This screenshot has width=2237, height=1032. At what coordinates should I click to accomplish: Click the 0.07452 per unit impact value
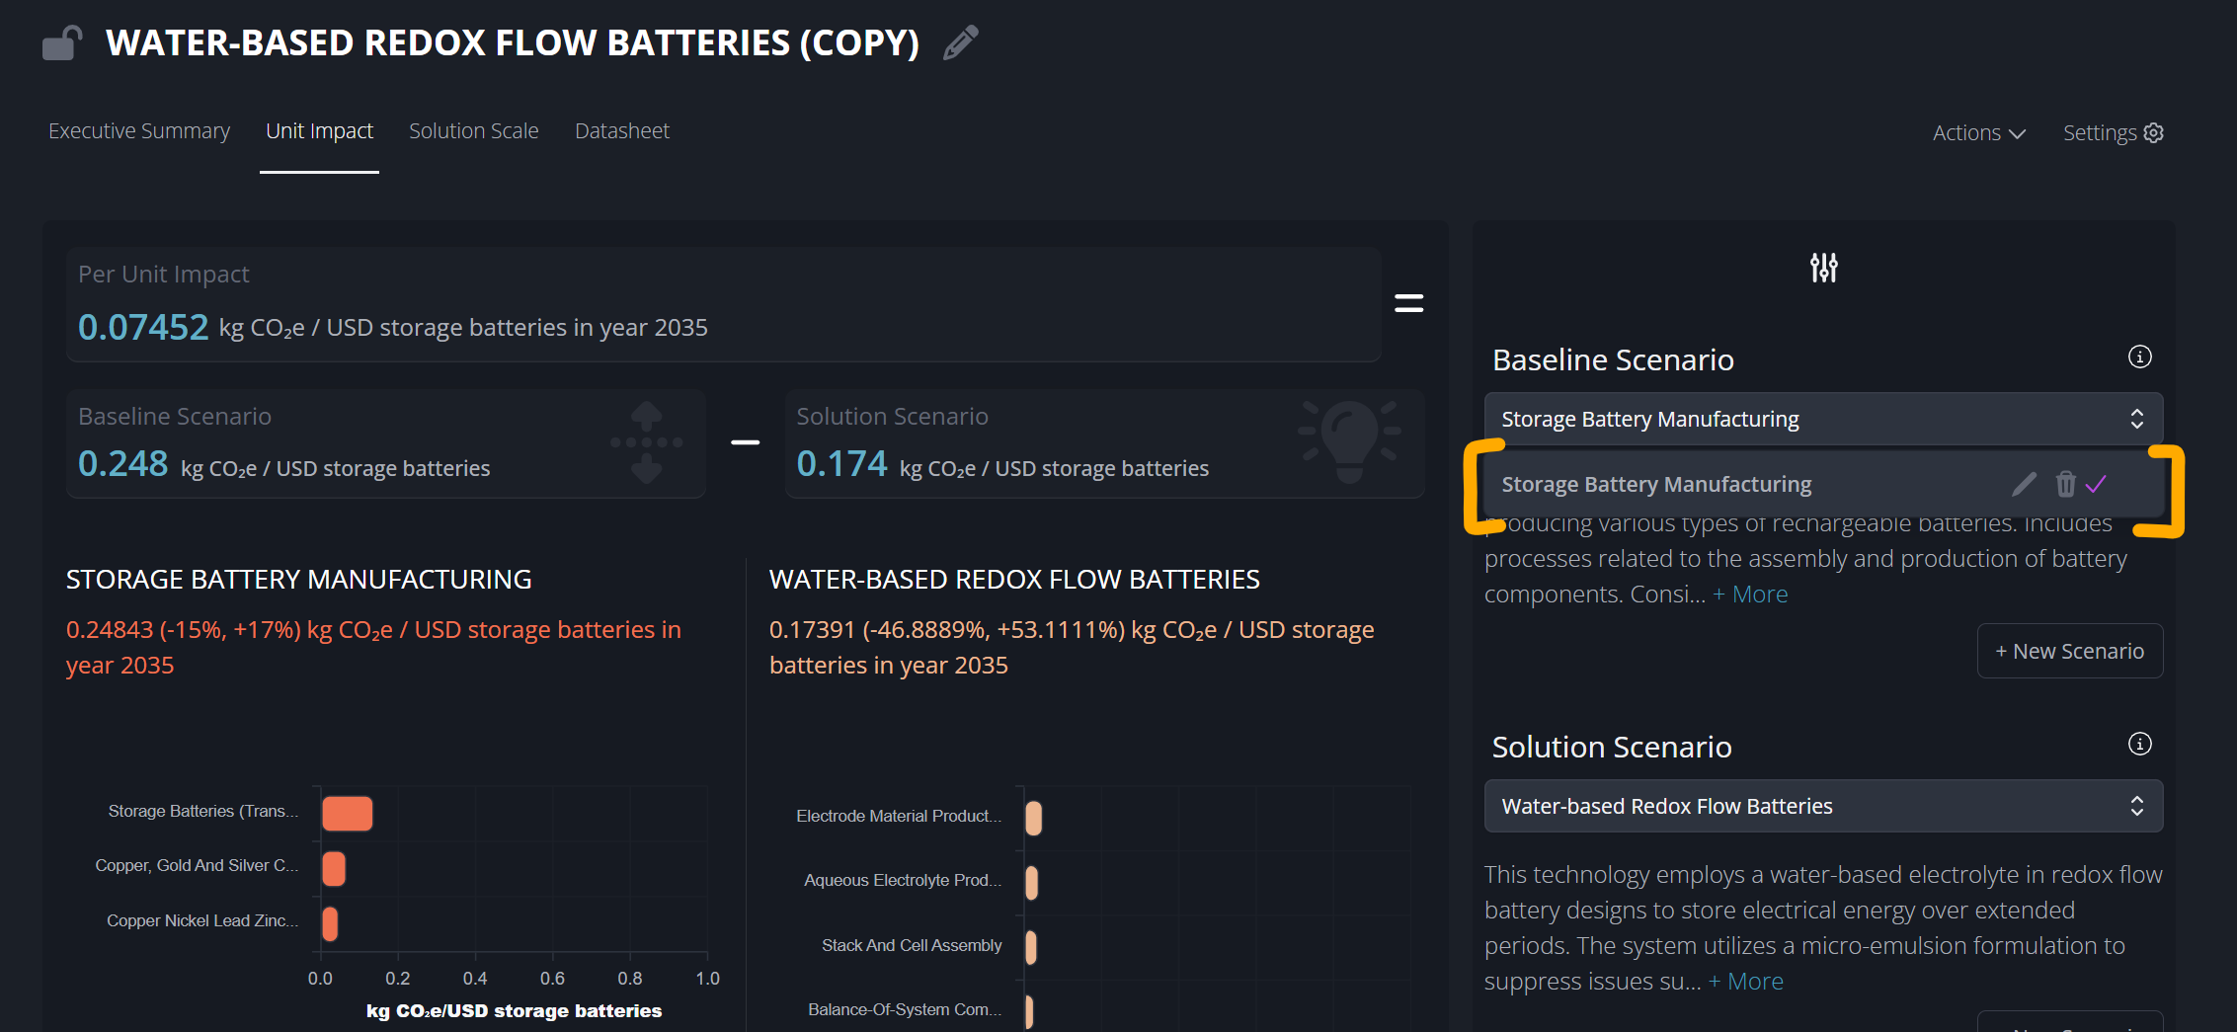coord(143,327)
